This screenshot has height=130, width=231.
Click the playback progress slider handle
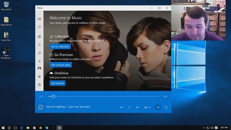[x=53, y=96]
